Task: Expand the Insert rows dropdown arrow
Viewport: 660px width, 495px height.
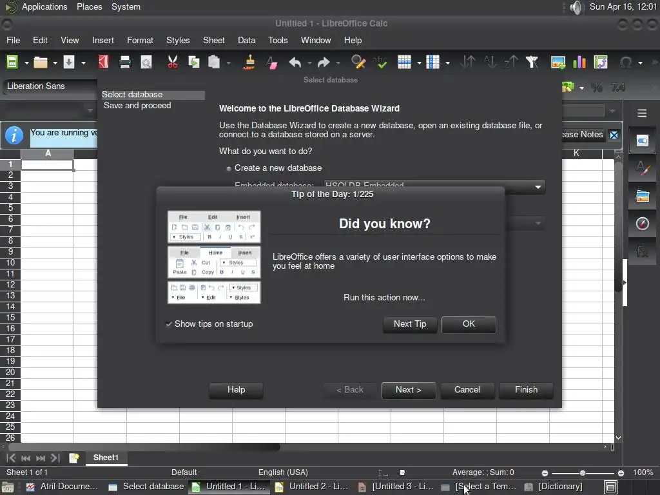Action: (x=419, y=63)
